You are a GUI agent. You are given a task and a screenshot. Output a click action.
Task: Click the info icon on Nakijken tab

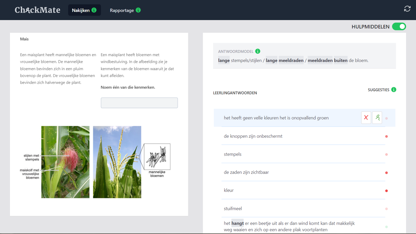pyautogui.click(x=94, y=10)
